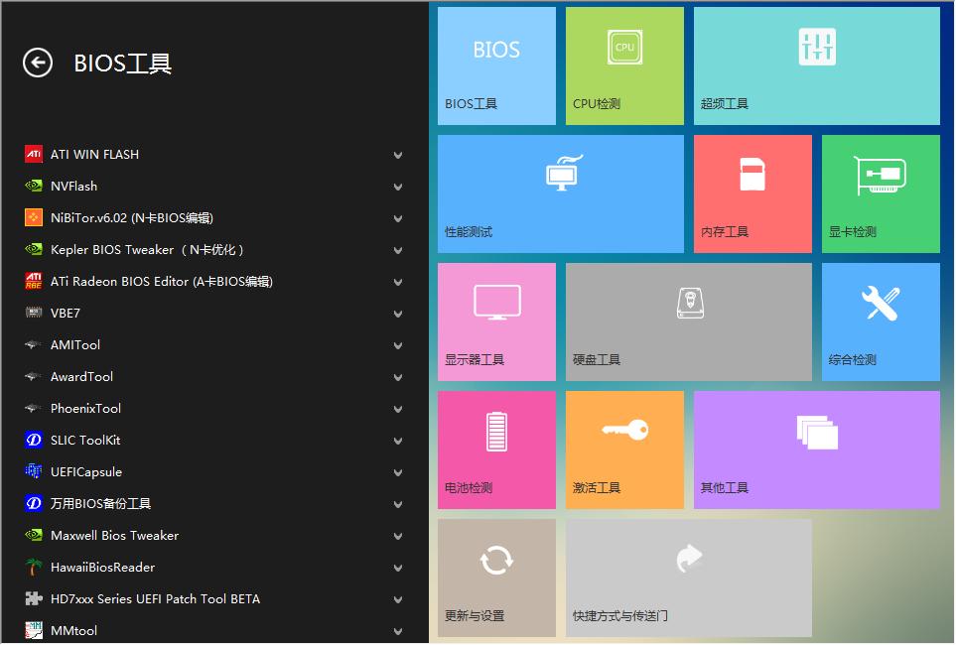Open the 硬盘工具 hard disk tile
Screen dimensions: 956x645
pyautogui.click(x=688, y=322)
